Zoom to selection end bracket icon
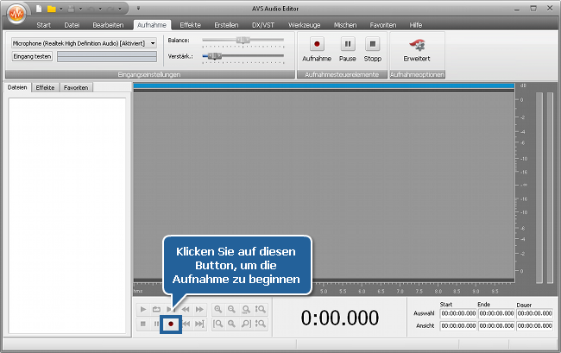 point(246,324)
